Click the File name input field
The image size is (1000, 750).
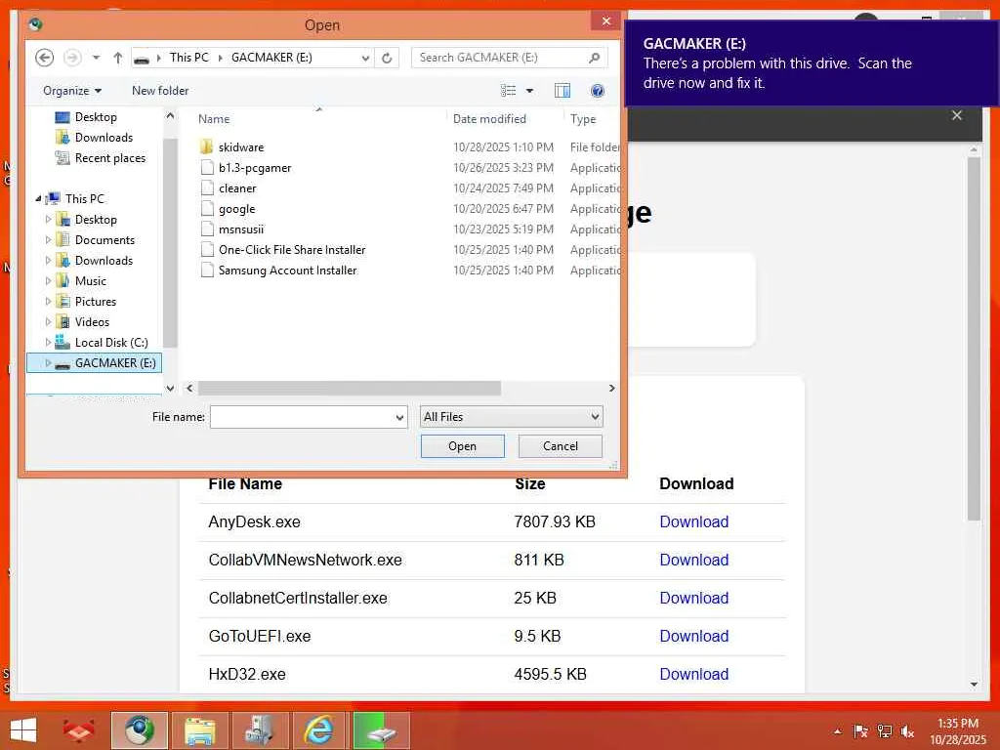(303, 417)
